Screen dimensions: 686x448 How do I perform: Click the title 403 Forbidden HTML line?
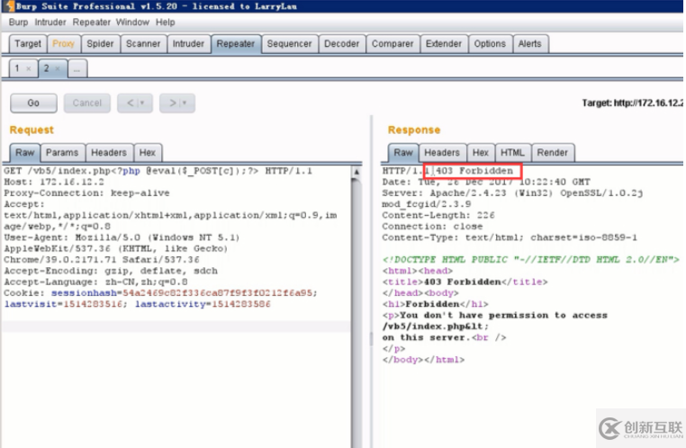tap(465, 282)
